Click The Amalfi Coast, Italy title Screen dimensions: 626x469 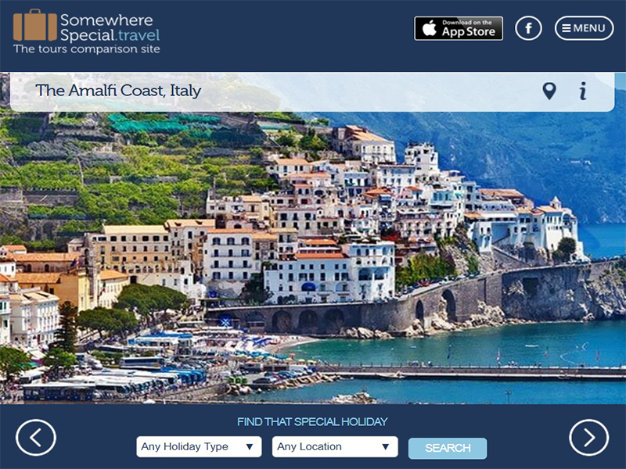[x=118, y=91]
